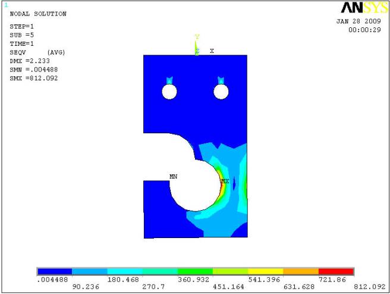390x294 pixels.
Task: Click the window number 1 label
Action: click(6, 5)
